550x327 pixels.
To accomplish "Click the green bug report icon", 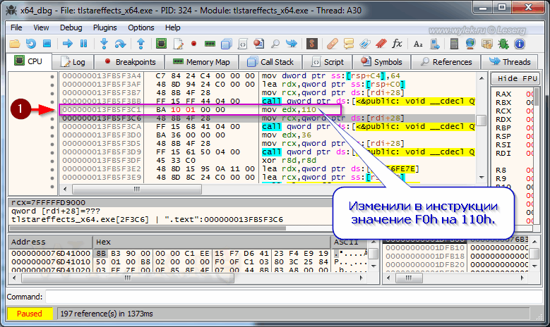I will [x=503, y=44].
